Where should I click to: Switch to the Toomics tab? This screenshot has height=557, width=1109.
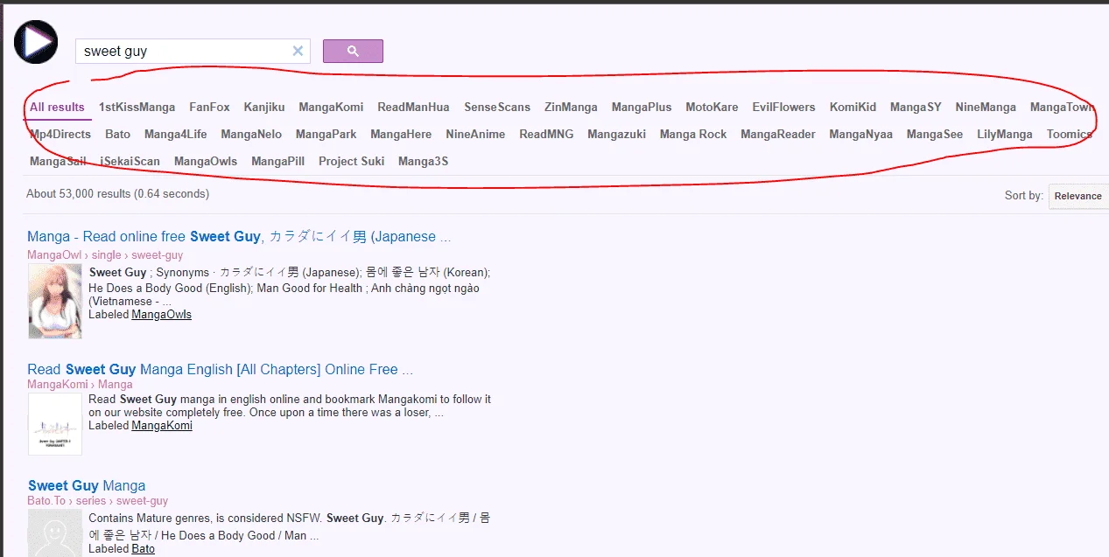tap(1070, 134)
